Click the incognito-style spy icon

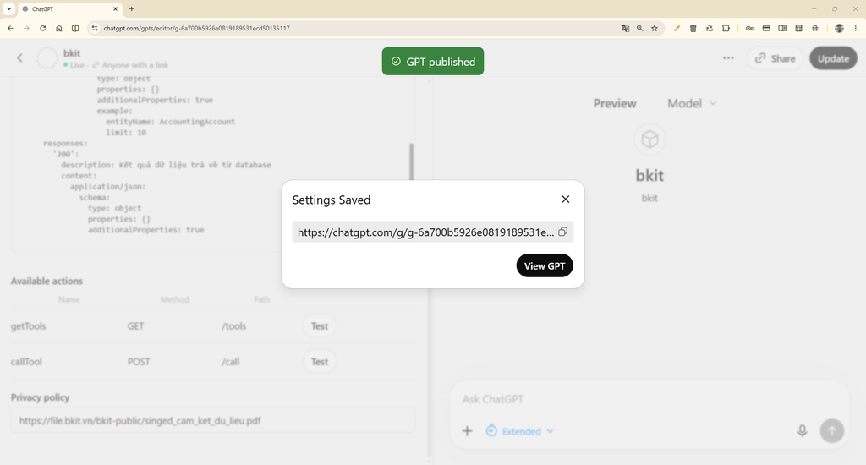(815, 28)
